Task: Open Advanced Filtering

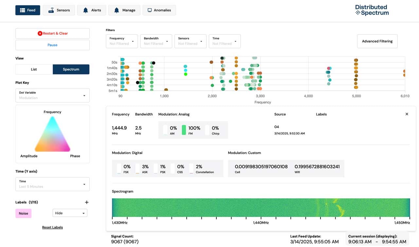Action: (377, 41)
